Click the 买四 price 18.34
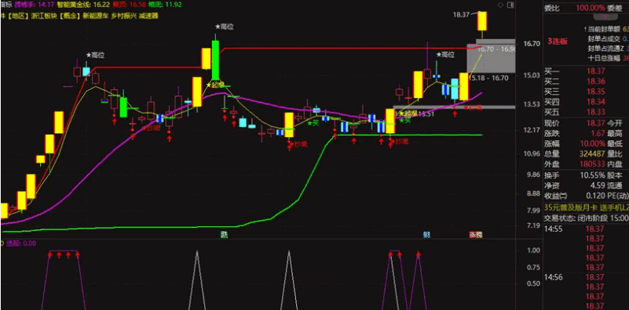 pos(596,102)
